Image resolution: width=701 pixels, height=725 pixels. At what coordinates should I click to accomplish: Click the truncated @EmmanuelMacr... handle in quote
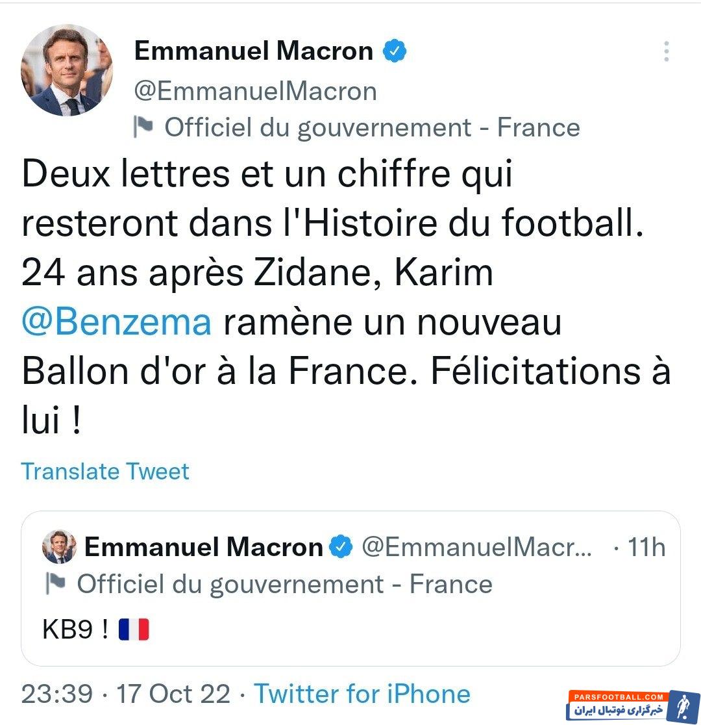(476, 547)
